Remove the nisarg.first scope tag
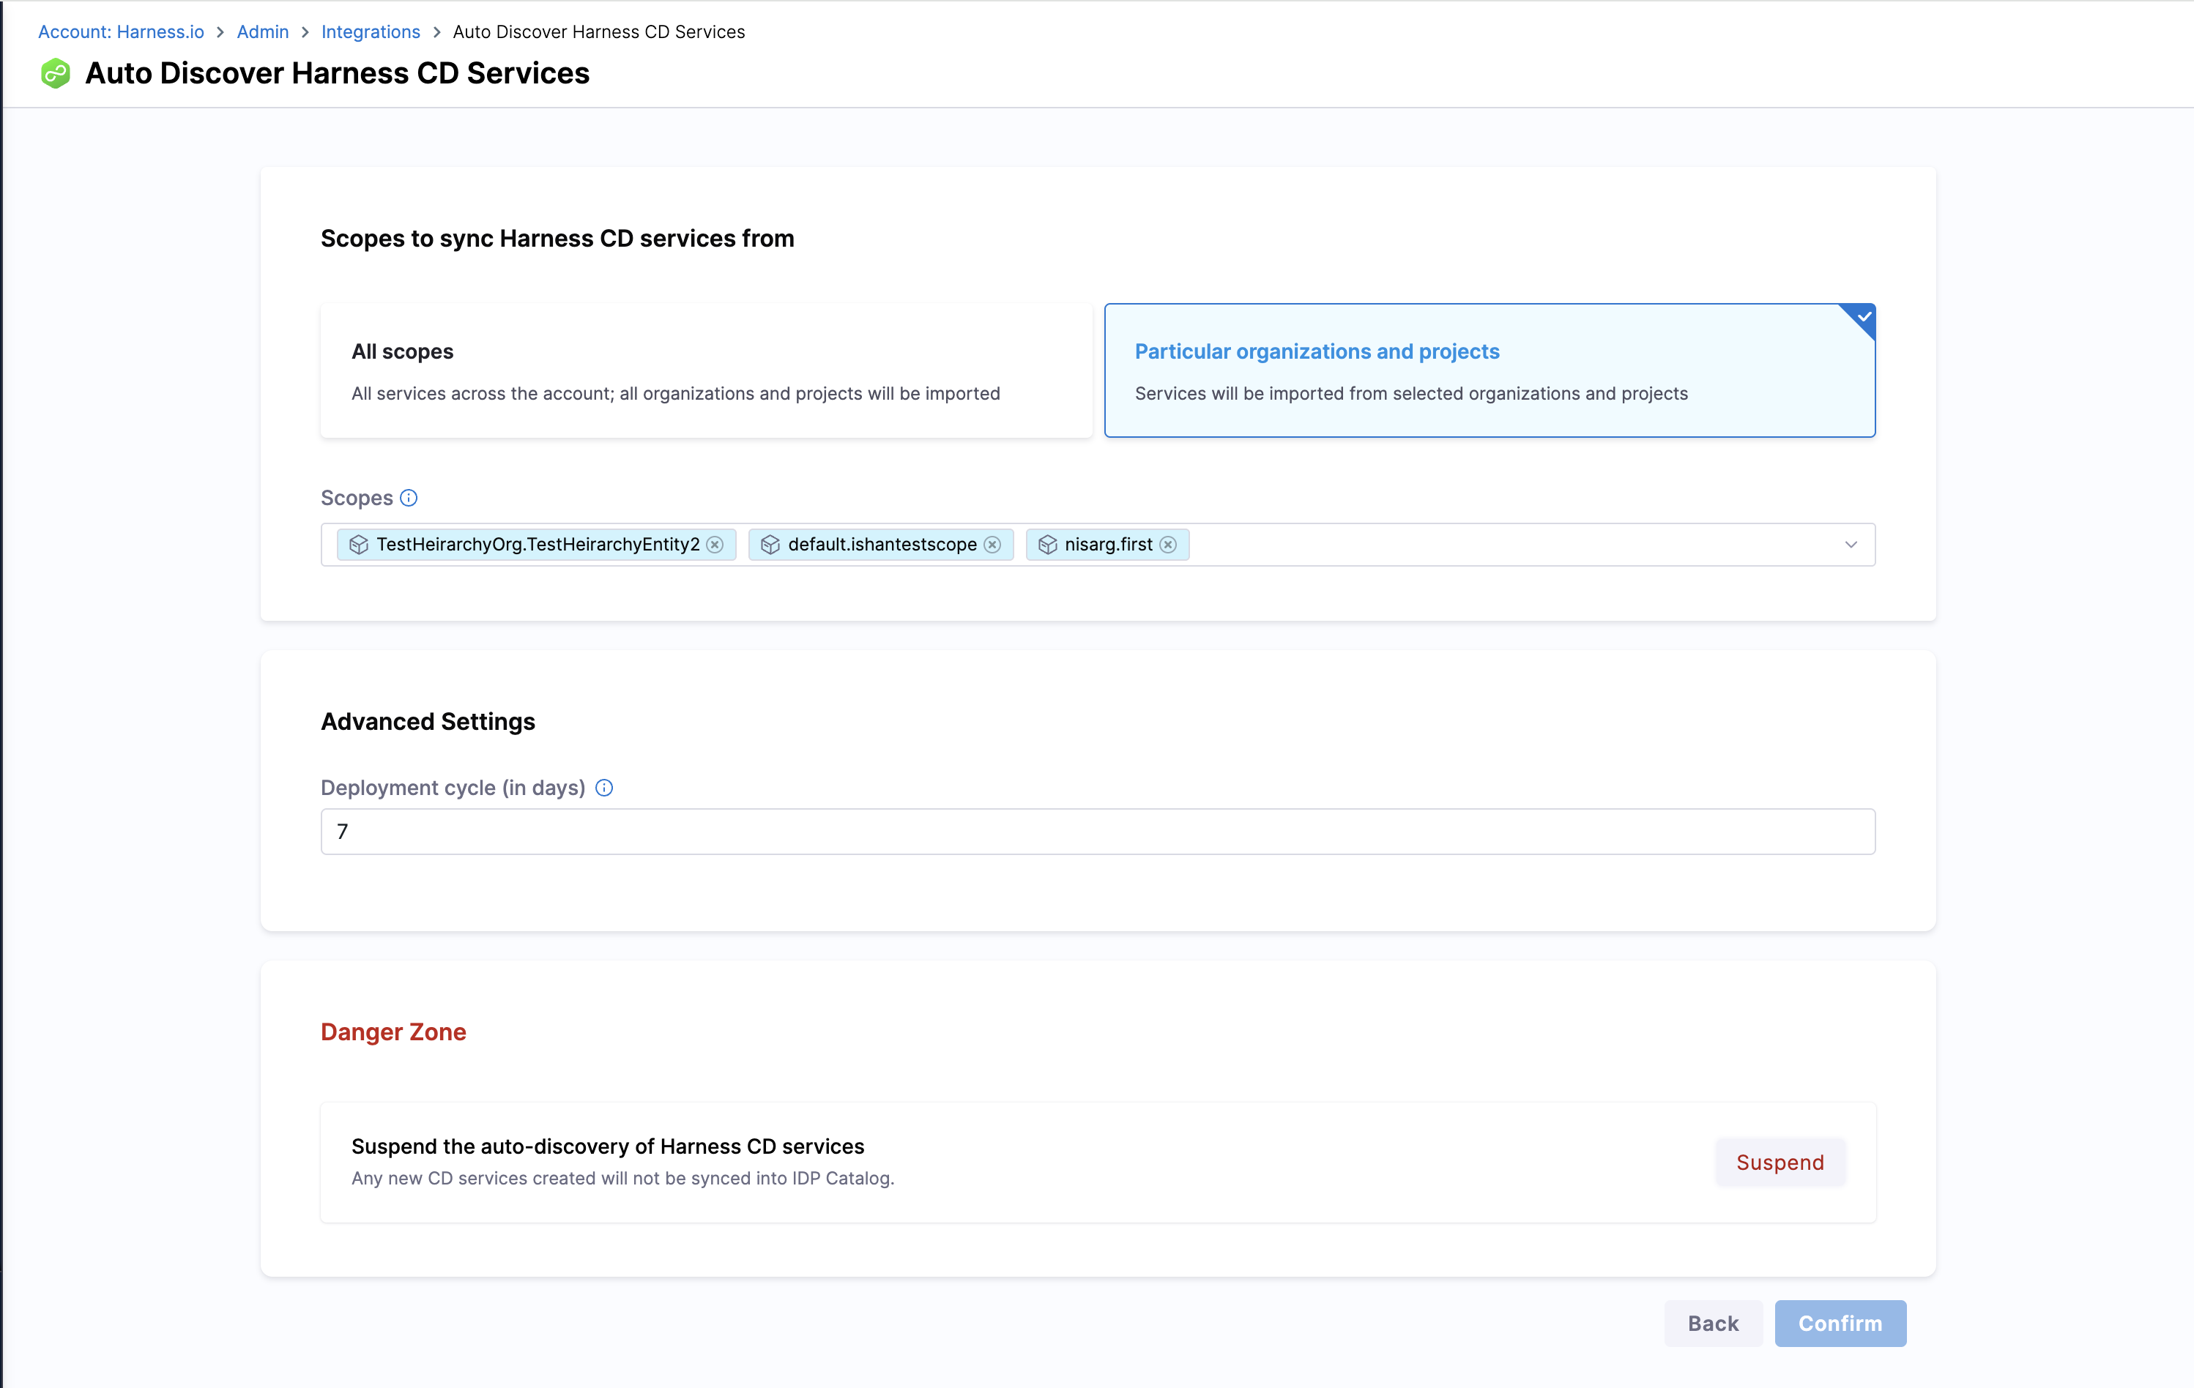The image size is (2194, 1388). tap(1168, 545)
